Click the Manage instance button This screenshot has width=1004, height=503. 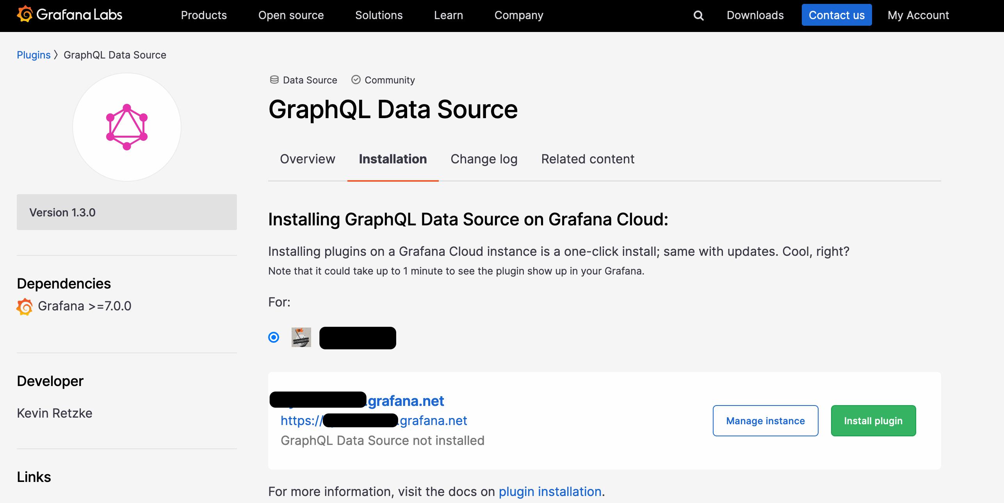coord(765,421)
